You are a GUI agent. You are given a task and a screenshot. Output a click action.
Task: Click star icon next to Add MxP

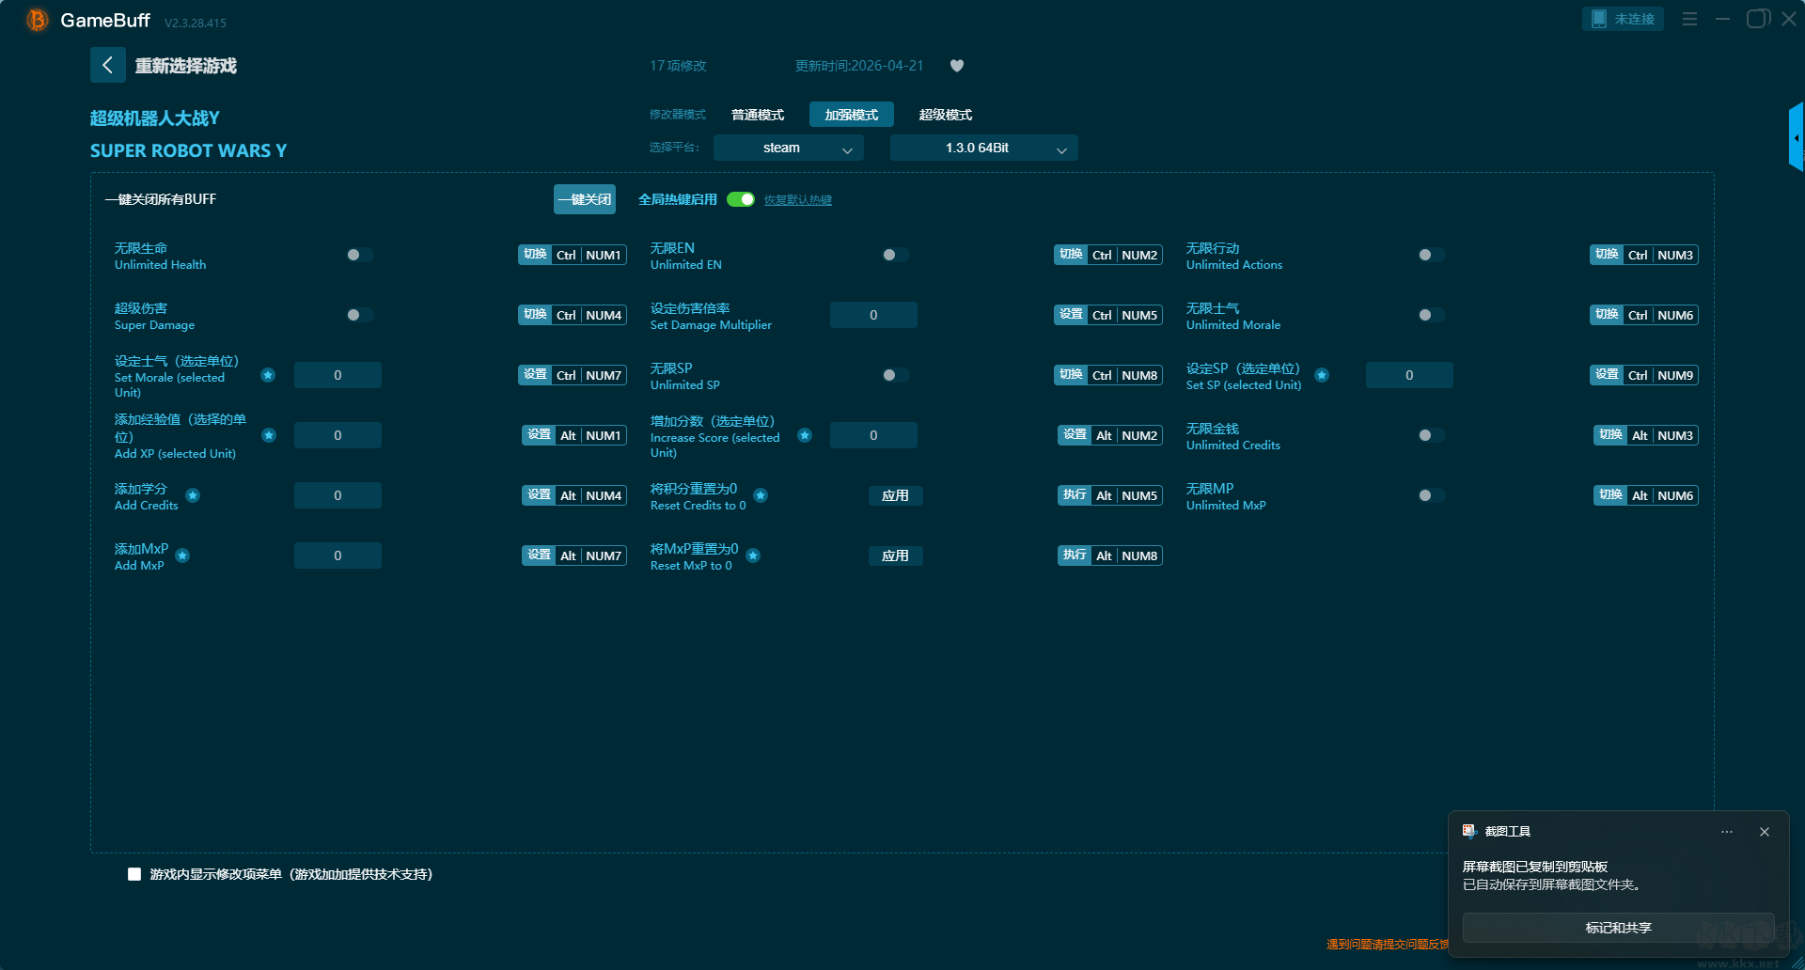182,555
